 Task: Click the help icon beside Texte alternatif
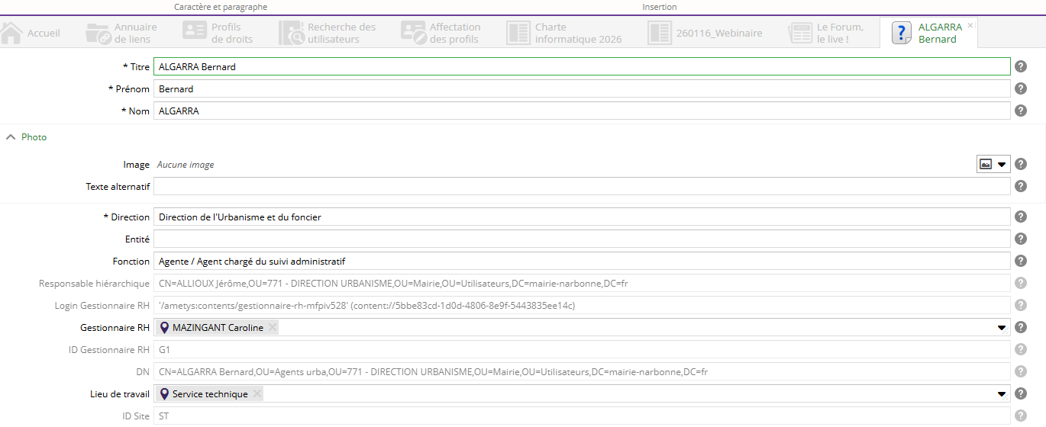[1021, 186]
